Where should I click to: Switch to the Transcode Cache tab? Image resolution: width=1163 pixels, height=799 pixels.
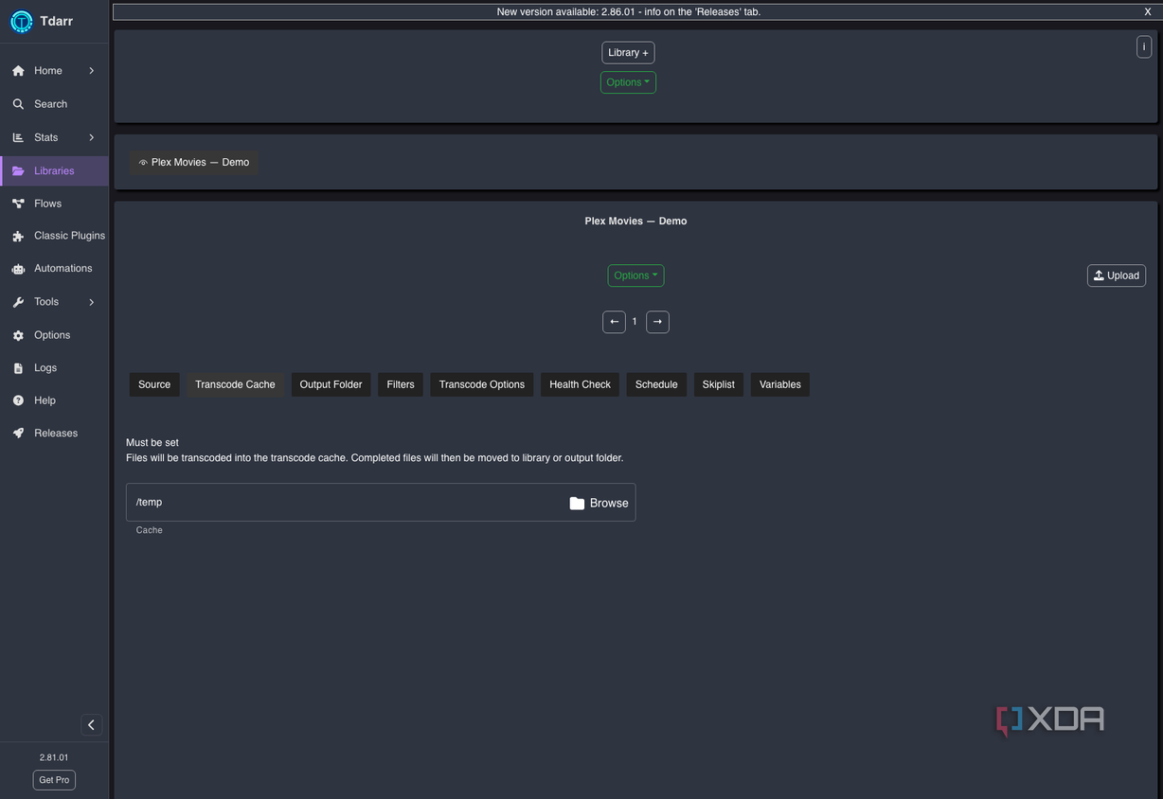[x=235, y=384]
